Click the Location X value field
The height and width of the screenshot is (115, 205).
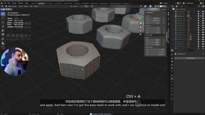(x=153, y=18)
